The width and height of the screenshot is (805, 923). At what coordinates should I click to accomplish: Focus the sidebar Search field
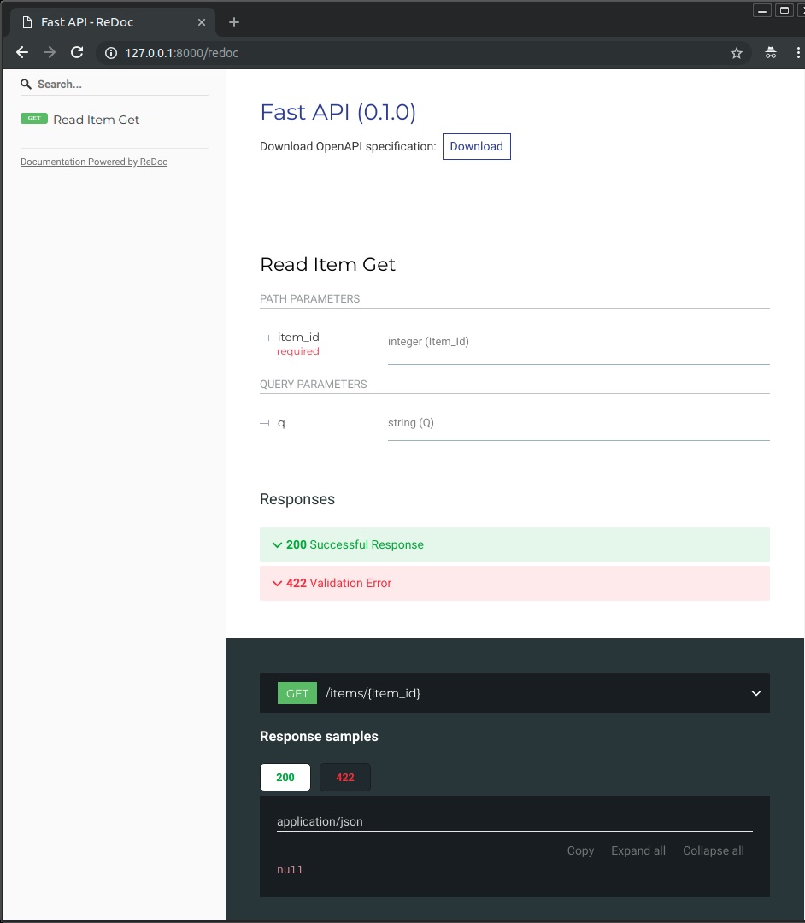click(120, 85)
